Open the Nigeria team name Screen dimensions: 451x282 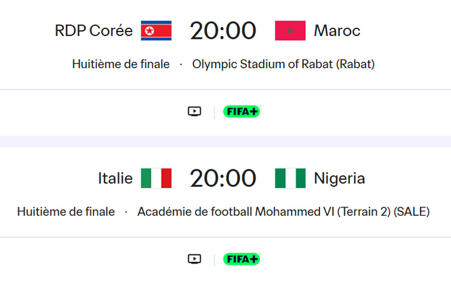[339, 178]
